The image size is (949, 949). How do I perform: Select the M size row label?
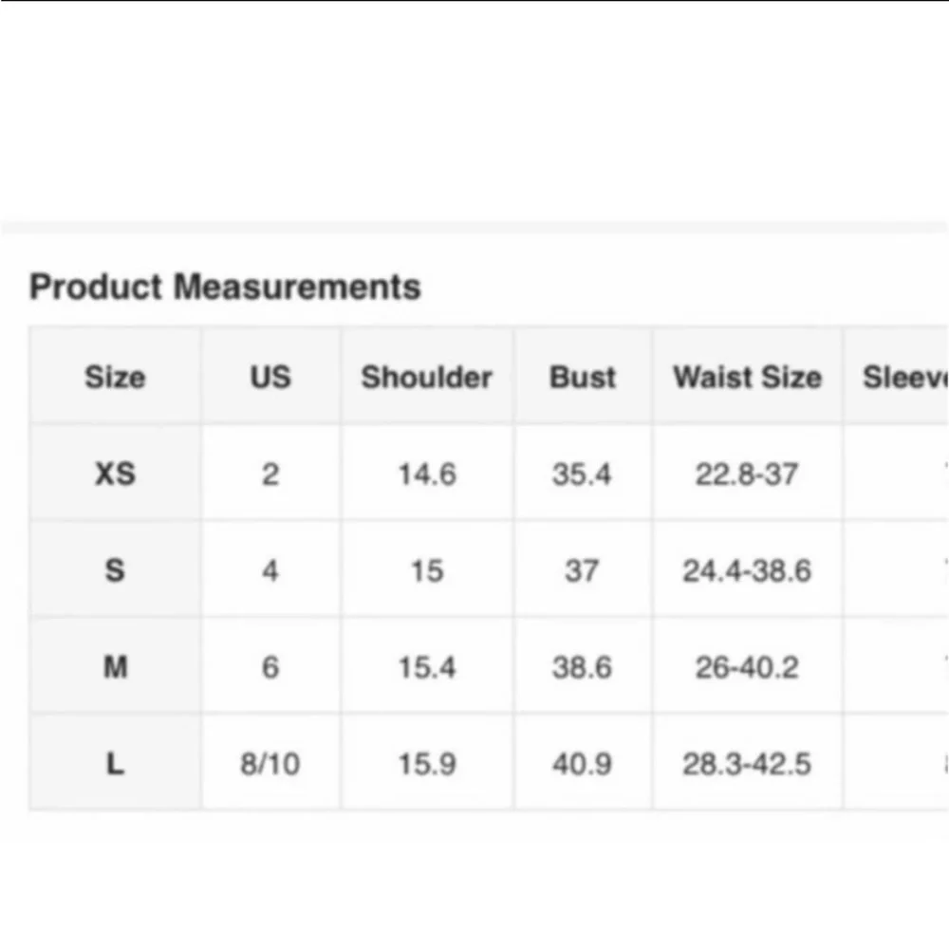pyautogui.click(x=115, y=667)
